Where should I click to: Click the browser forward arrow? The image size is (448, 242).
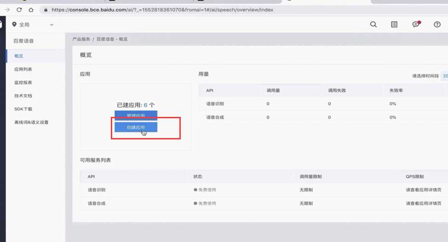pos(7,10)
